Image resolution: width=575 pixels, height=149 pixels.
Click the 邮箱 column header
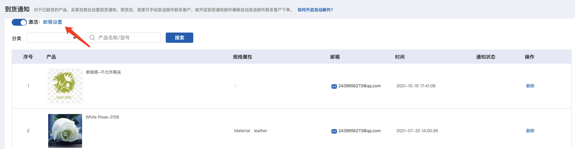pyautogui.click(x=335, y=57)
